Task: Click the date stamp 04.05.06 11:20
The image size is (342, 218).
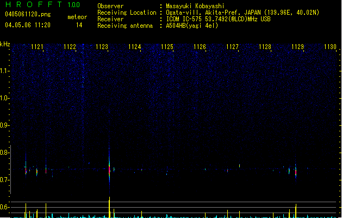Action: tap(28, 25)
